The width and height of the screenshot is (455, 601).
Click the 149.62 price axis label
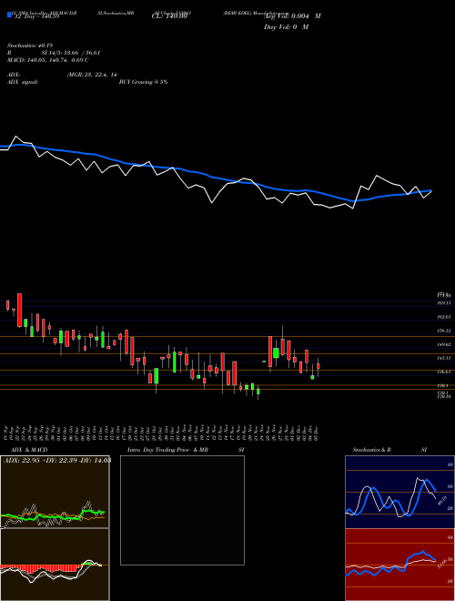[444, 344]
